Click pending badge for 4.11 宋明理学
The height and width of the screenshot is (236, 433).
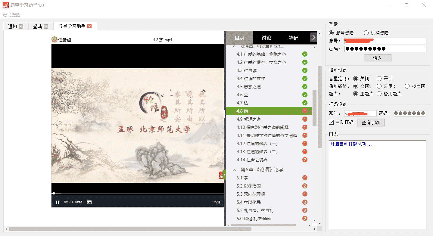point(305,135)
